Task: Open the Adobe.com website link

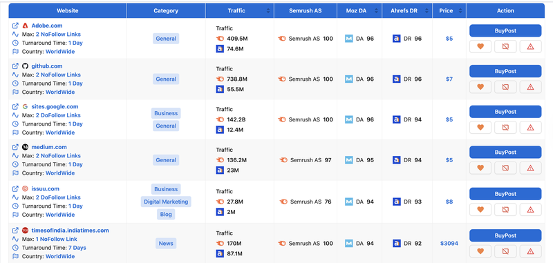Action: tap(47, 26)
